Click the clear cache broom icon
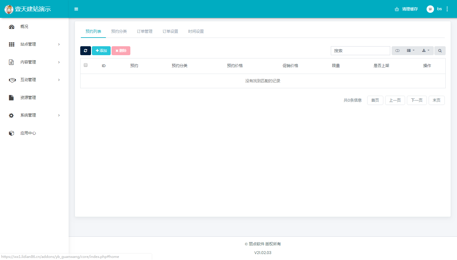This screenshot has width=457, height=260. 397,9
